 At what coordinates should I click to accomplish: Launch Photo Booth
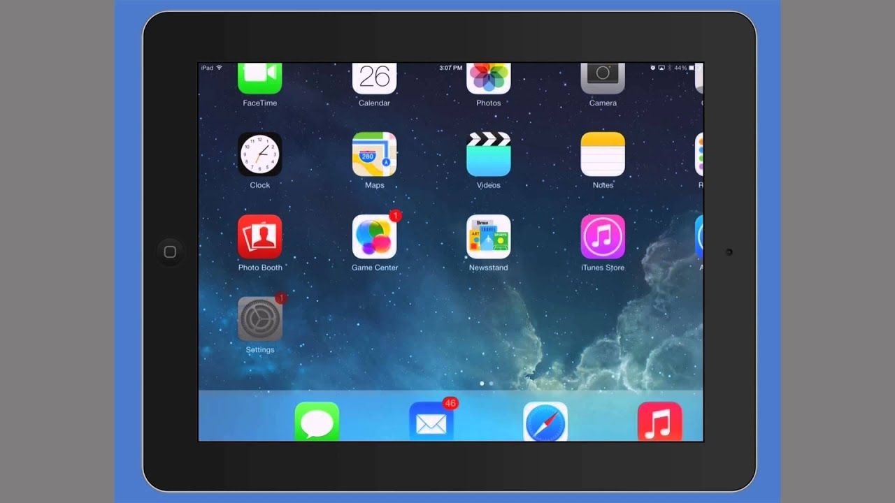[259, 237]
